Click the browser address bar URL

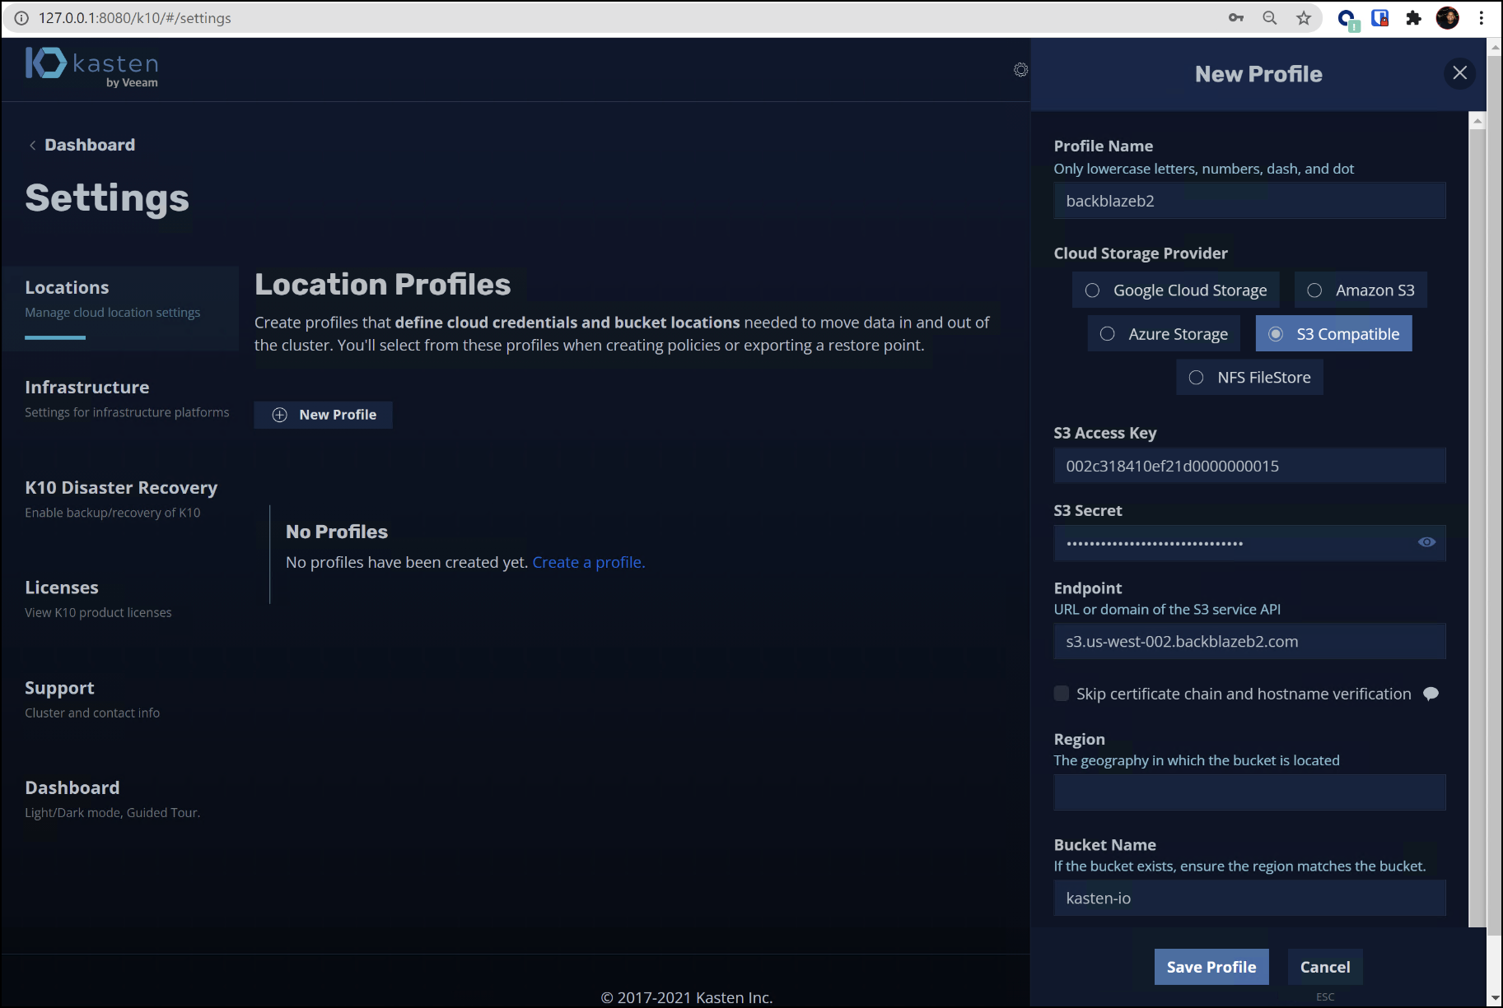tap(135, 18)
